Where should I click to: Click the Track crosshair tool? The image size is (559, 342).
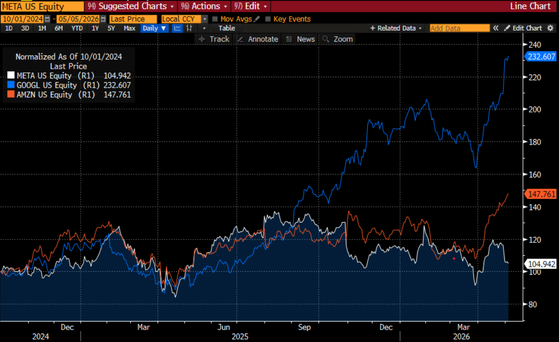214,39
